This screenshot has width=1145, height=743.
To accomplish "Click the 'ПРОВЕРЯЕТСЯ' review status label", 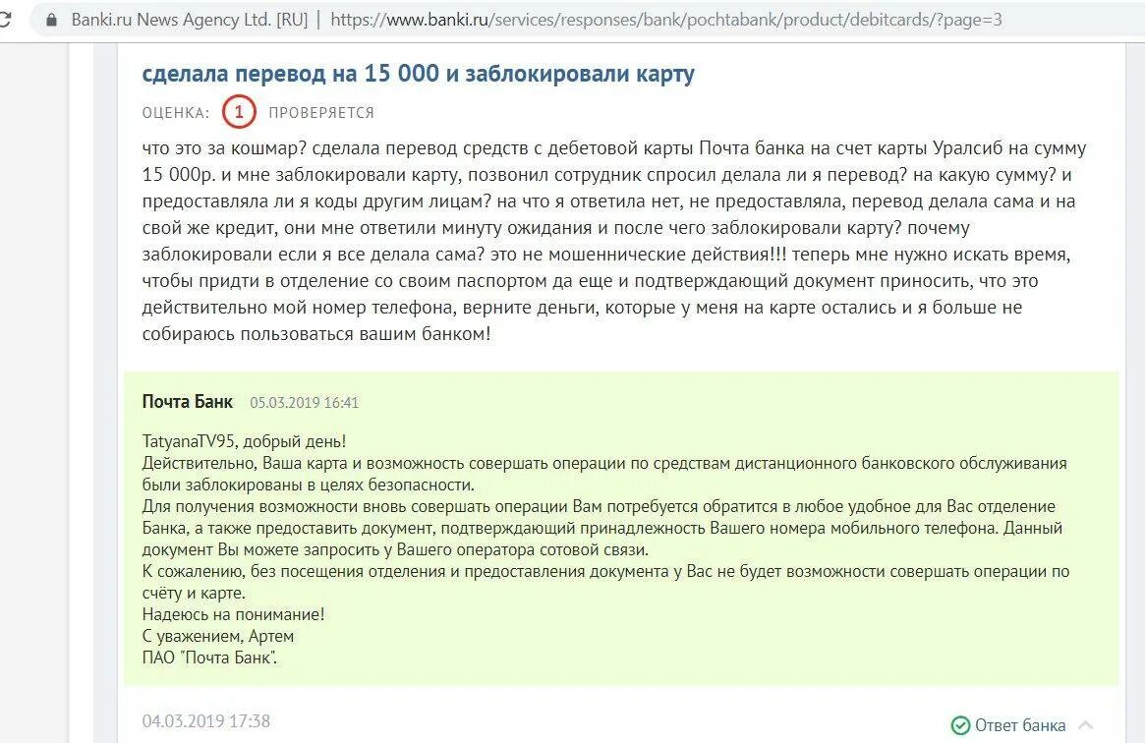I will [321, 113].
